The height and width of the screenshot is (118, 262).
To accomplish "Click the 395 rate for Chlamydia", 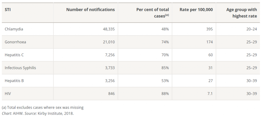I will pyautogui.click(x=210, y=29).
